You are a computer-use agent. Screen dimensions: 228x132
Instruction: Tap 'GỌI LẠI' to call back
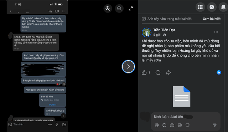53,105
